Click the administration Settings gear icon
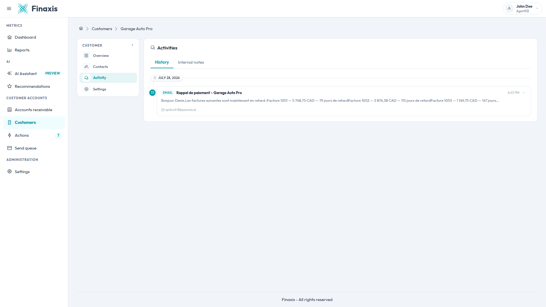Viewport: 546px width, 307px height. pyautogui.click(x=10, y=171)
